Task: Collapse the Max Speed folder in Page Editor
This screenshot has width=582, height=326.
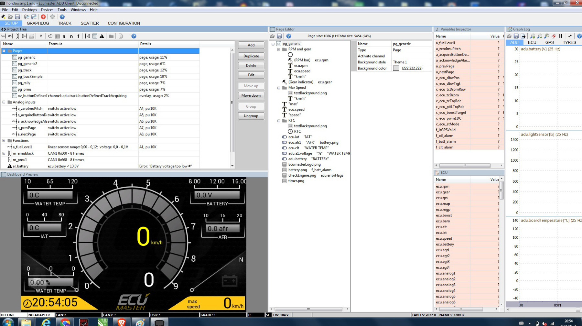Action: click(279, 88)
